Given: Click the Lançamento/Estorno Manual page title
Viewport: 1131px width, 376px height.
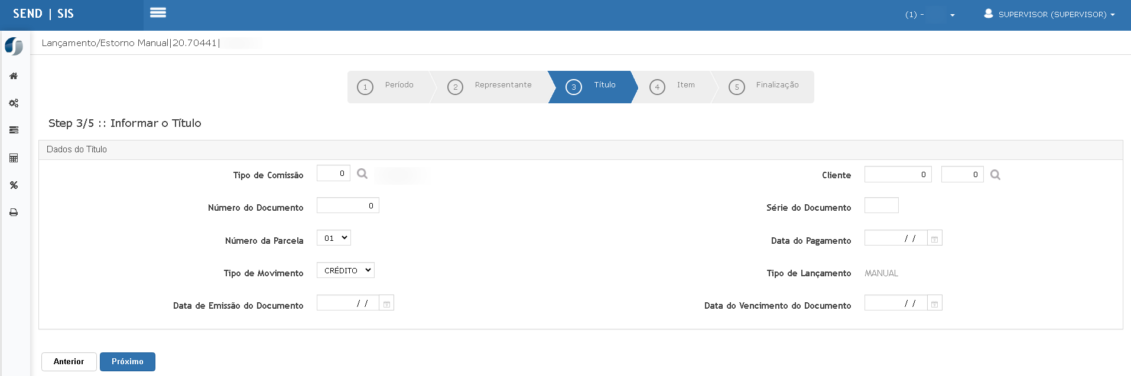Looking at the screenshot, I should coord(131,43).
